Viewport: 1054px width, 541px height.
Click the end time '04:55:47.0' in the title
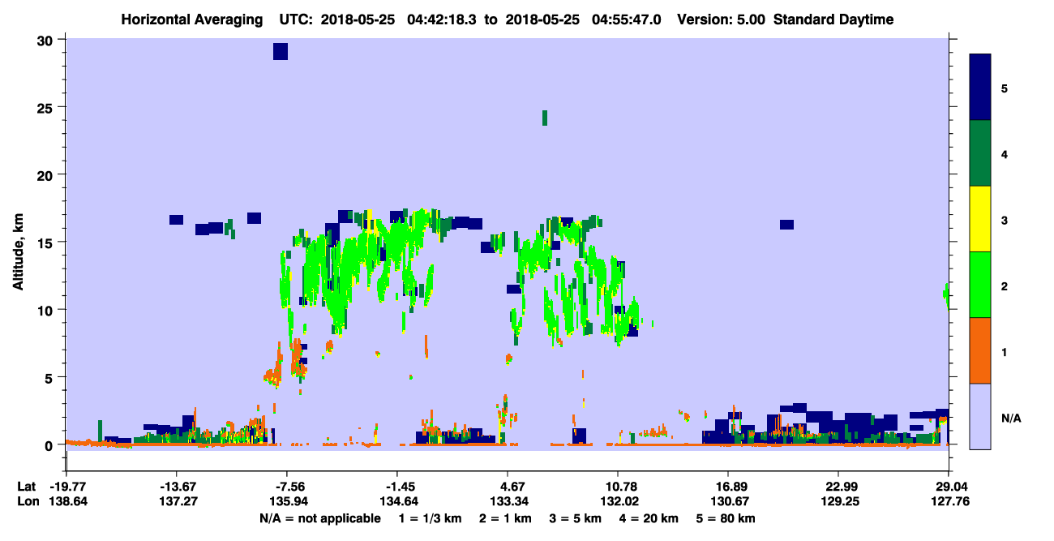click(628, 19)
